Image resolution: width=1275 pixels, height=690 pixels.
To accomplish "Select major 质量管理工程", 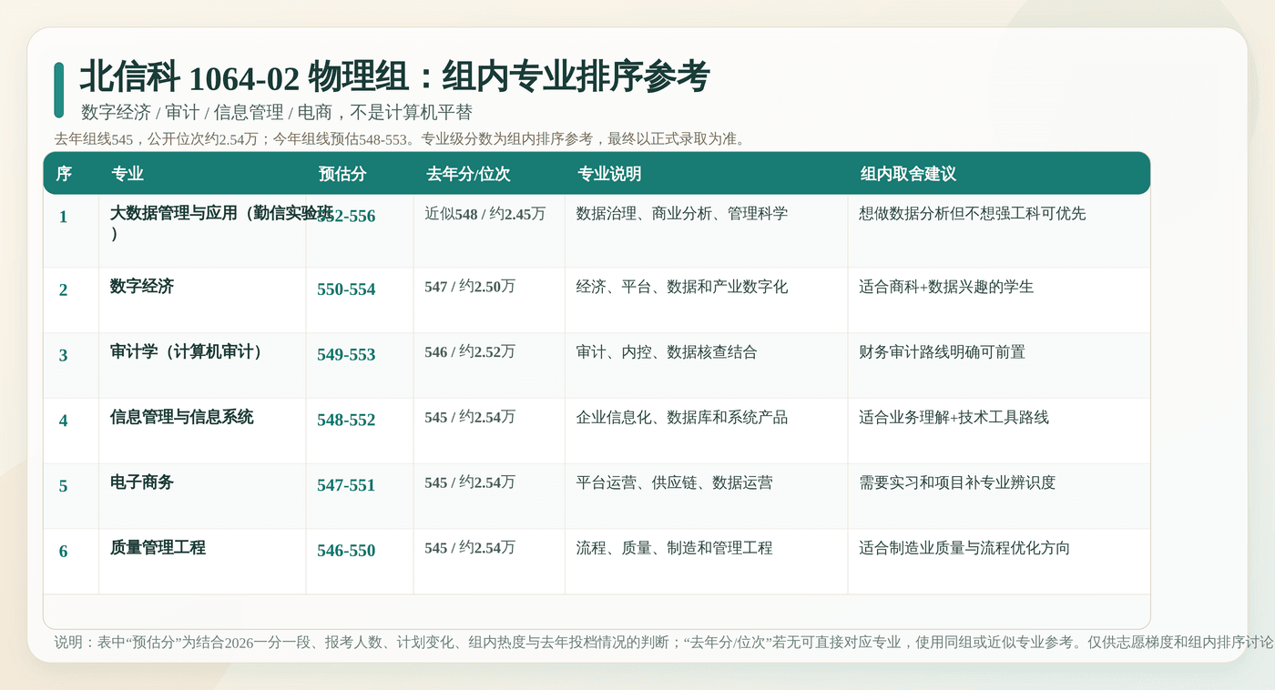I will point(158,549).
